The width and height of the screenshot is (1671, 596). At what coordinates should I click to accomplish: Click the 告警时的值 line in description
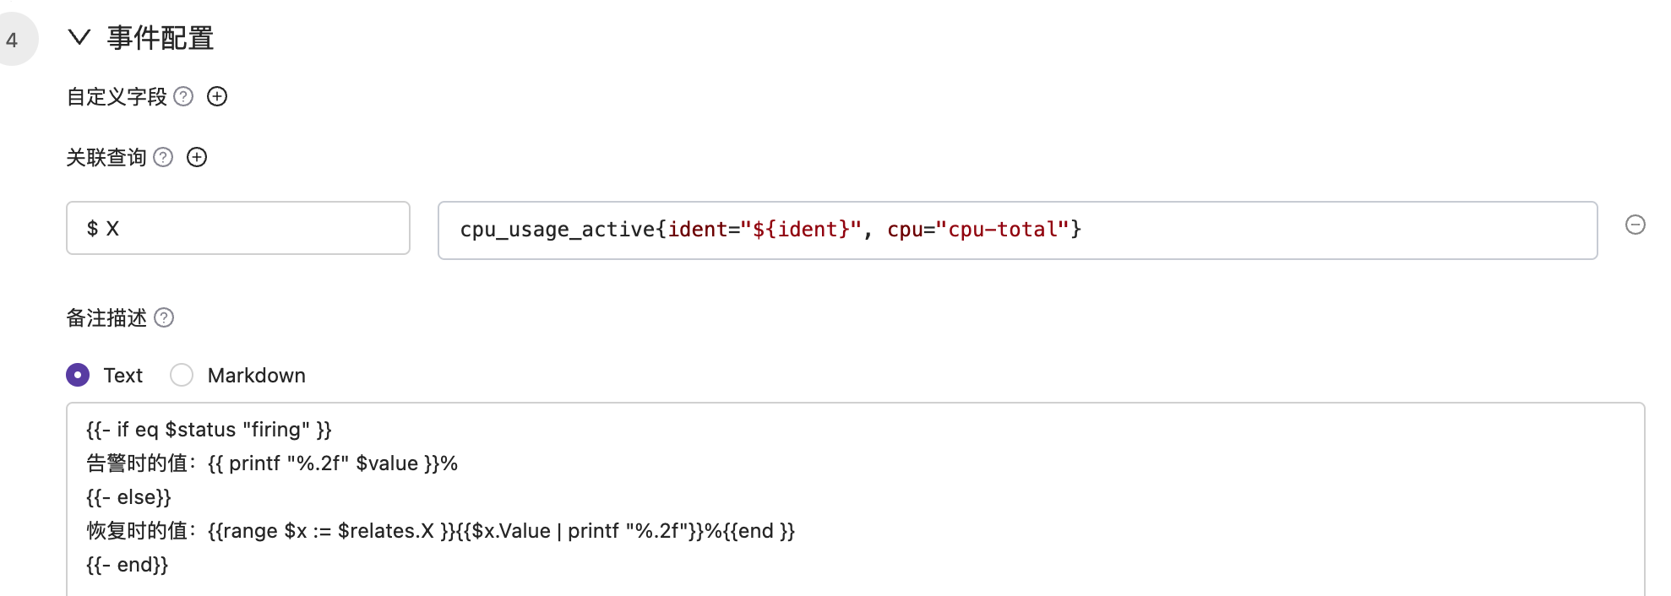272,463
